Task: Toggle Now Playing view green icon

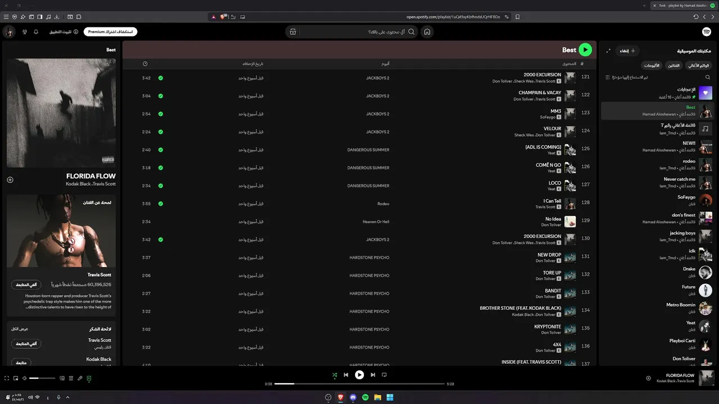Action: click(x=89, y=378)
